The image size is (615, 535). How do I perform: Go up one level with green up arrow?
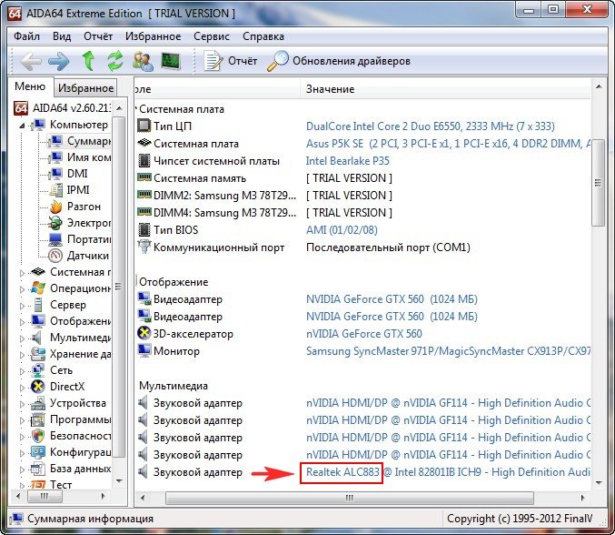pyautogui.click(x=88, y=61)
